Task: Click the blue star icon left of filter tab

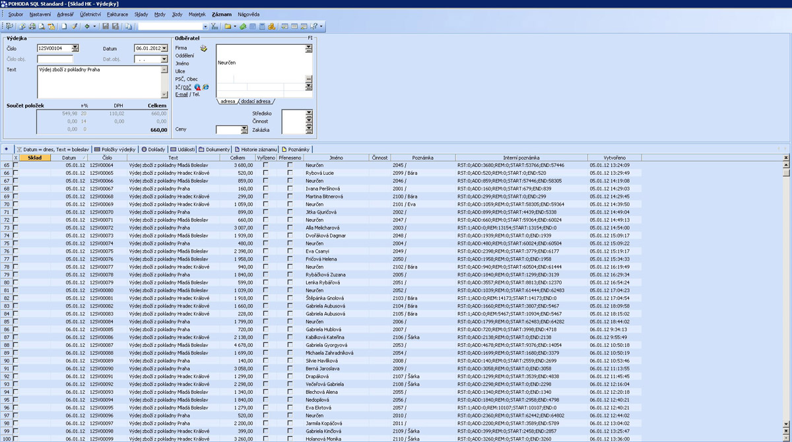Action: click(x=7, y=149)
